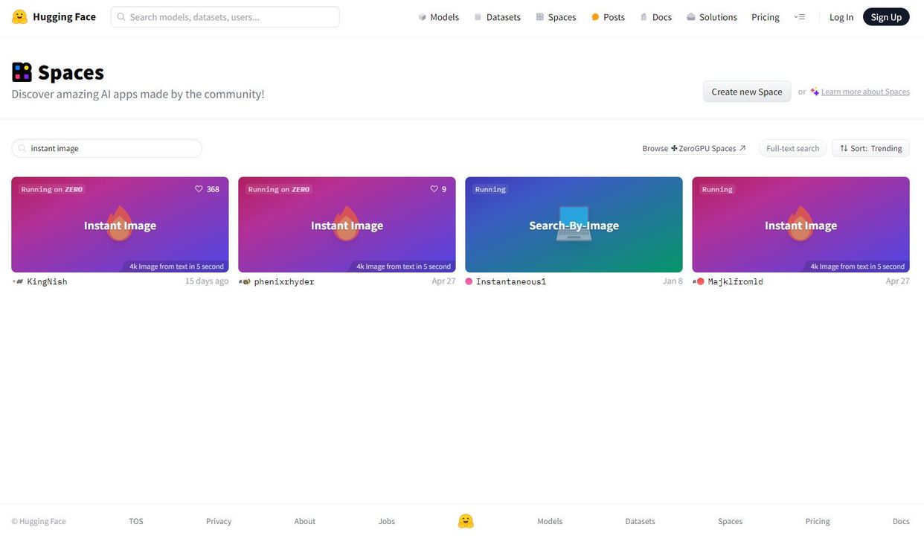Screen dimensions: 924x536
Task: Open Models footer link
Action: [550, 521]
